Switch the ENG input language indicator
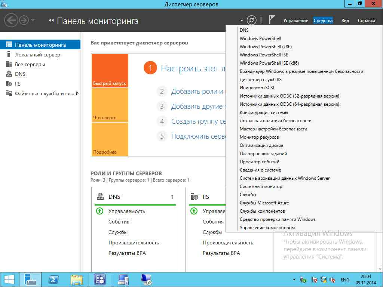This screenshot has width=383, height=287. pyautogui.click(x=344, y=280)
